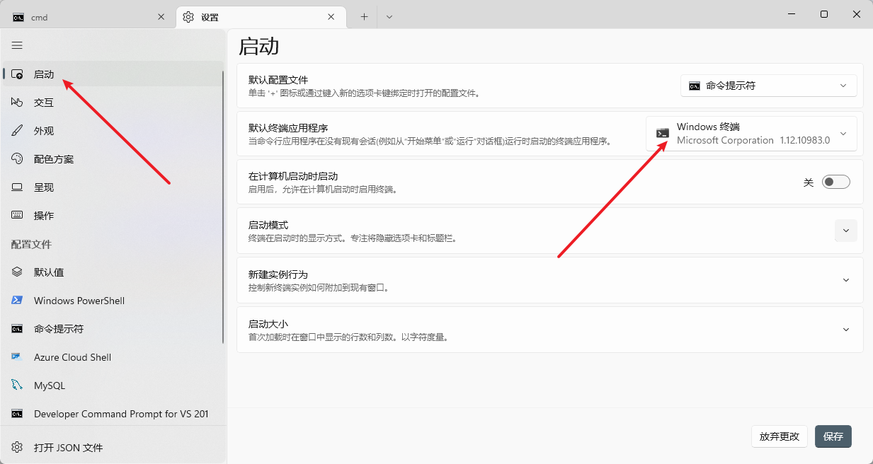Open Azure Cloud Shell profile settings
The image size is (873, 464).
coord(113,357)
